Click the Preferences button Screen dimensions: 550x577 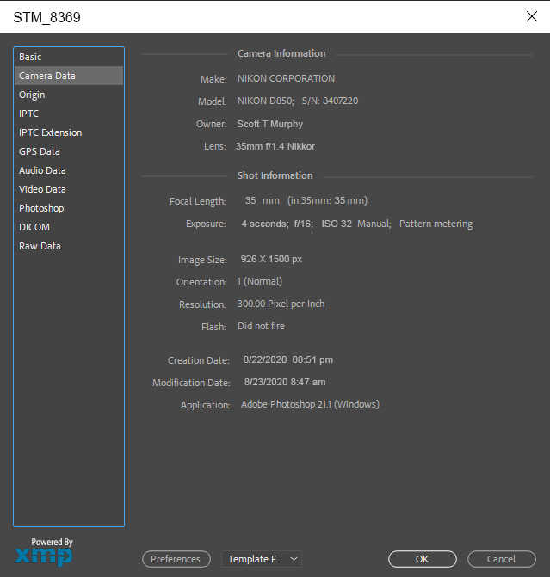pyautogui.click(x=176, y=559)
